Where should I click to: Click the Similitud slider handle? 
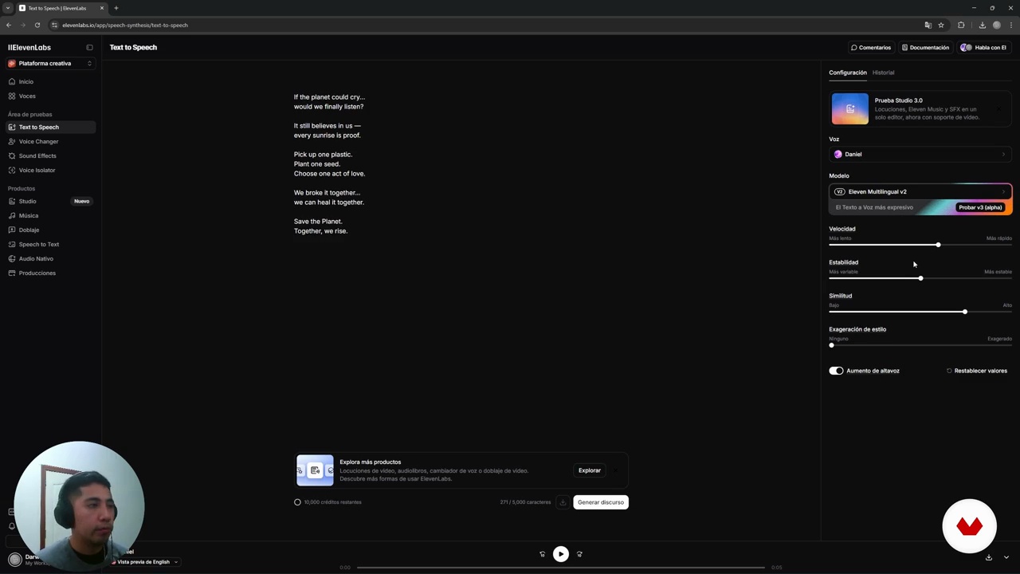tap(964, 312)
